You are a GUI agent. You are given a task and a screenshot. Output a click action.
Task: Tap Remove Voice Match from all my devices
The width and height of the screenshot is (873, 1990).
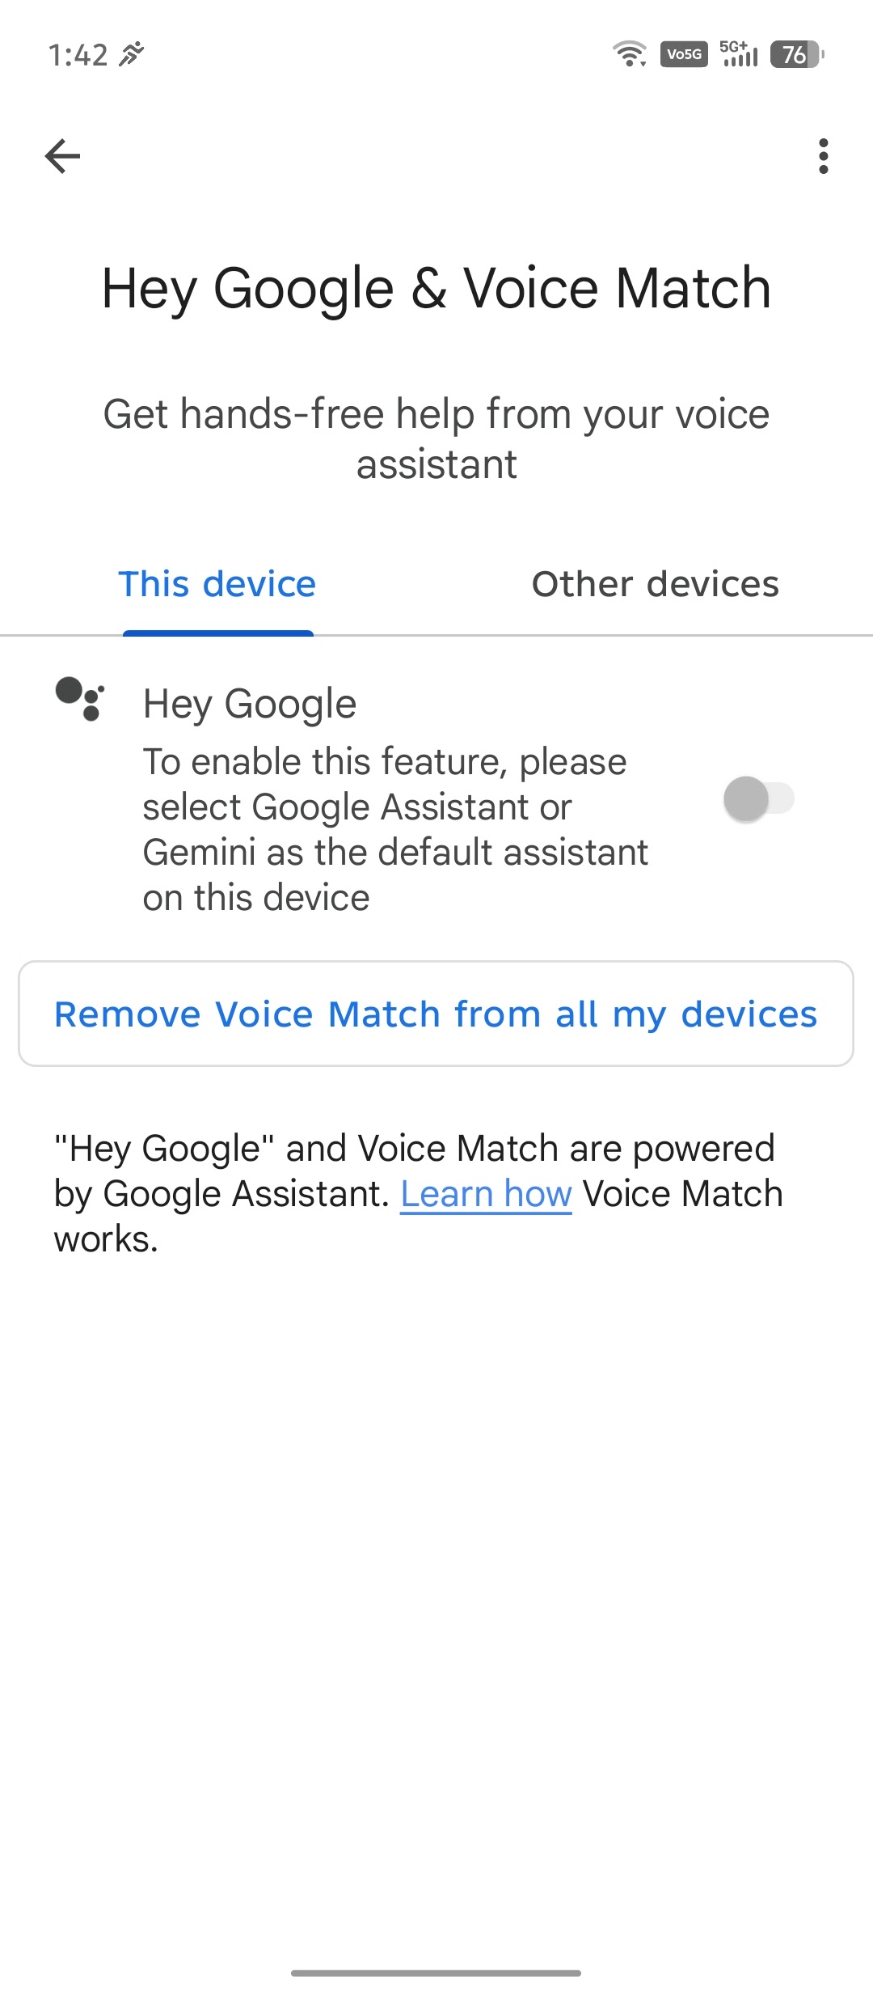pos(436,1014)
